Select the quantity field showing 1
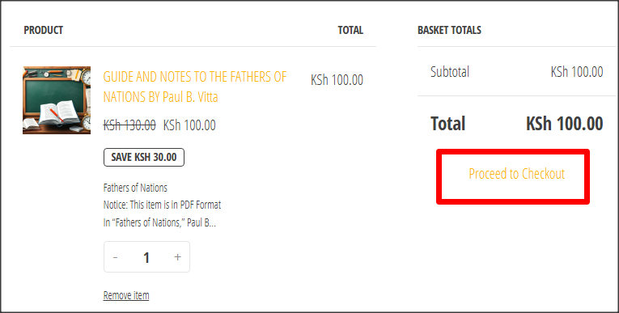 [146, 257]
